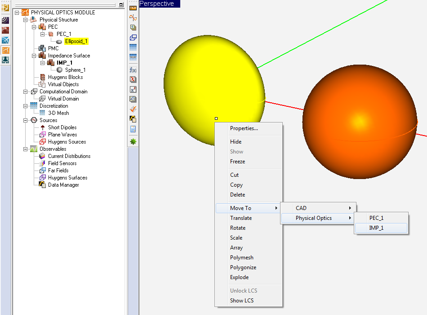Screen dimensions: 427x315
Task: Click the red X variables toolbar icon
Action: coord(133,79)
